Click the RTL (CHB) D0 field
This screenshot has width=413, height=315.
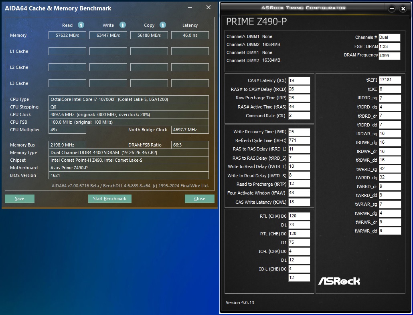click(299, 234)
